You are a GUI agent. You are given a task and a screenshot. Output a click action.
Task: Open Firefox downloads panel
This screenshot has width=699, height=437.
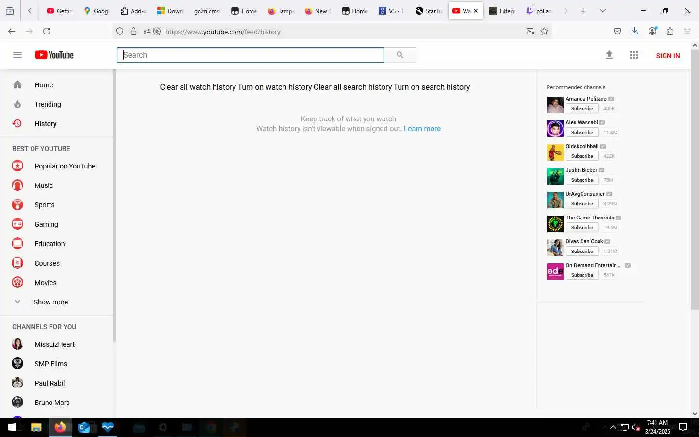coord(634,31)
